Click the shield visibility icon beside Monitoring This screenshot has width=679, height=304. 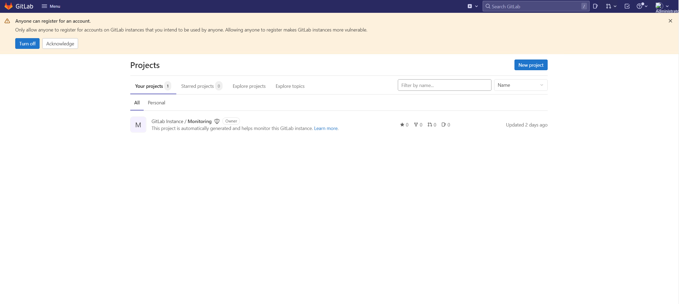tap(217, 121)
